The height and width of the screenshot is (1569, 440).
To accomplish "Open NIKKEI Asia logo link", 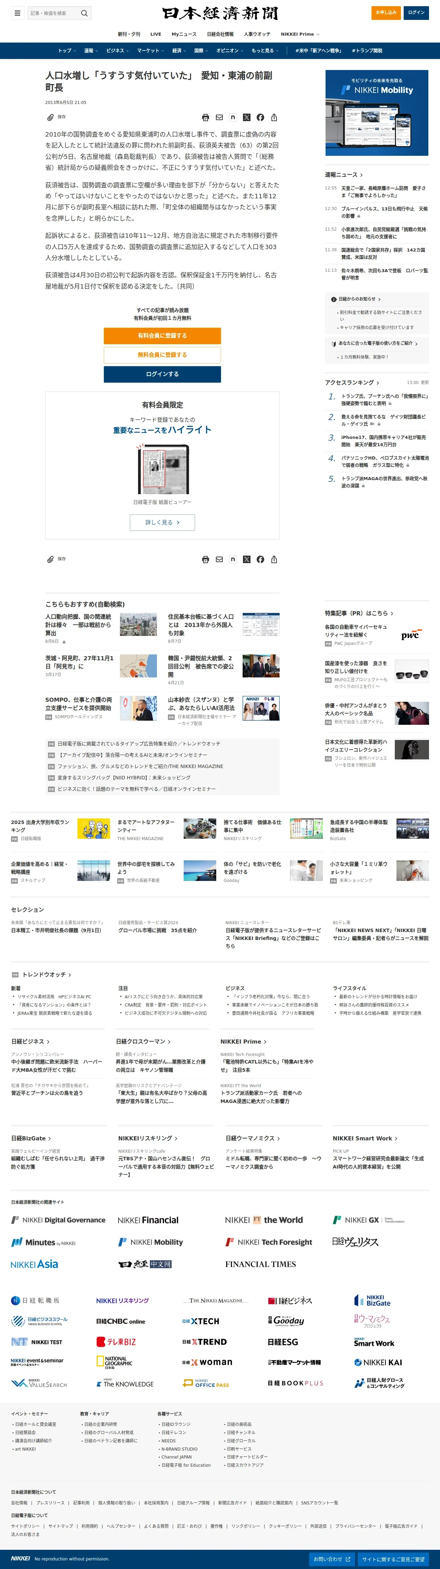I will 35,1264.
